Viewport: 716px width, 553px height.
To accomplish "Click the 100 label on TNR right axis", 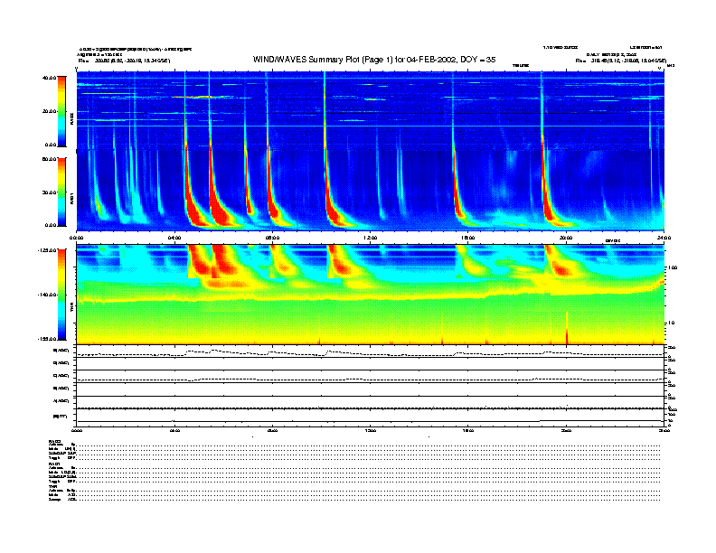I will pos(674,267).
